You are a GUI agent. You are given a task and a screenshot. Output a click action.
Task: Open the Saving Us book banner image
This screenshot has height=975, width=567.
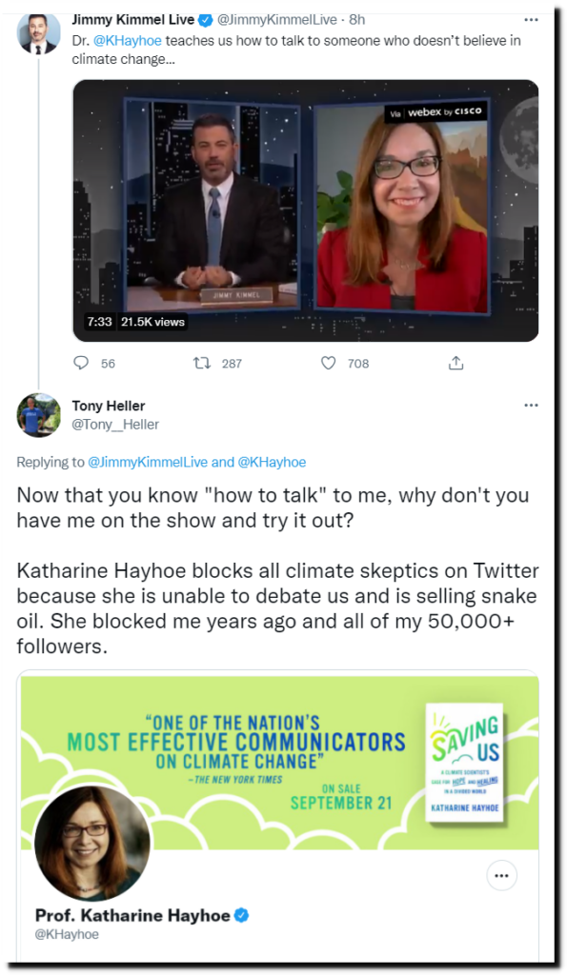click(280, 762)
